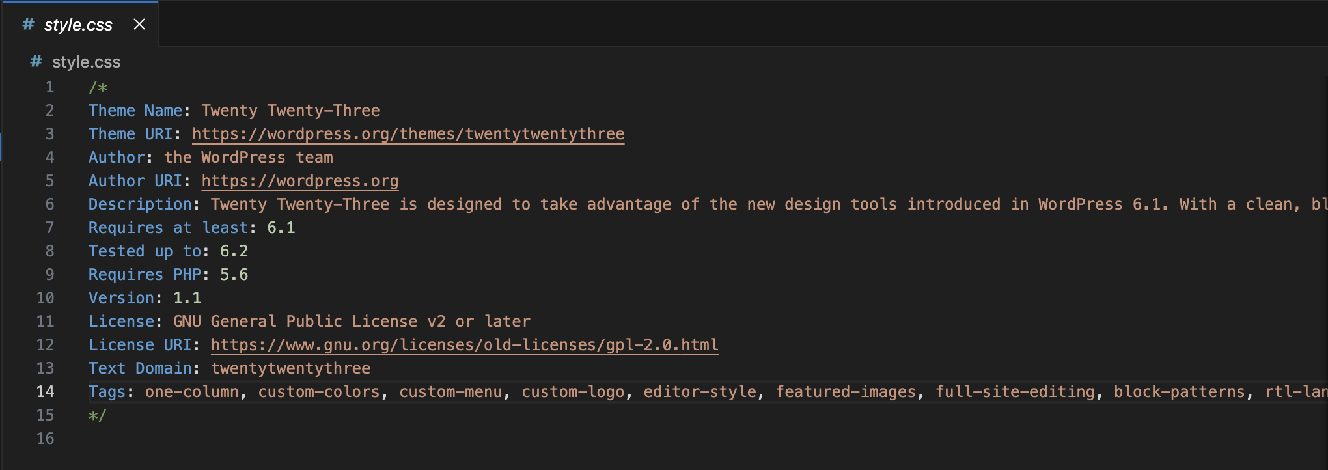Click the 'block-patterns' tag text
The height and width of the screenshot is (470, 1328).
click(1180, 392)
